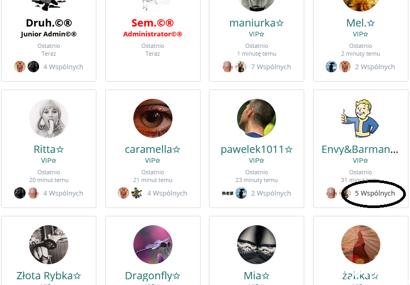Image resolution: width=410 pixels, height=285 pixels.
Task: Open caramella's eye avatar
Action: [x=153, y=118]
